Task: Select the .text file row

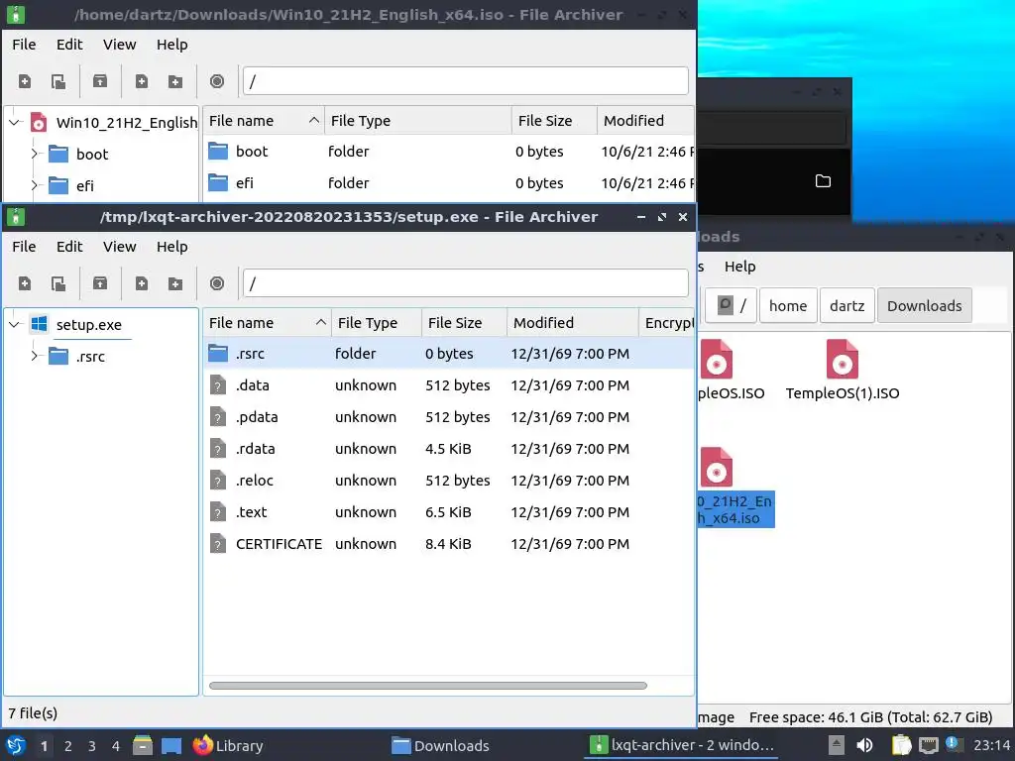Action: click(x=449, y=512)
